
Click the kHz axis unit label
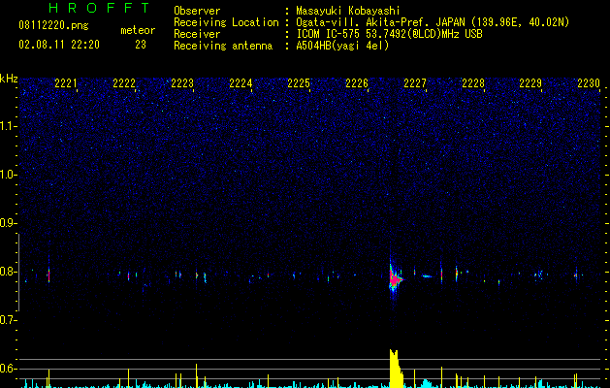point(9,79)
